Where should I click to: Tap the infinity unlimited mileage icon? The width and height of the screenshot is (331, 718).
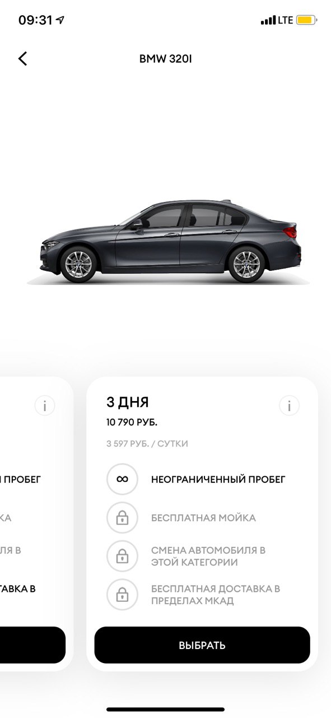[122, 479]
